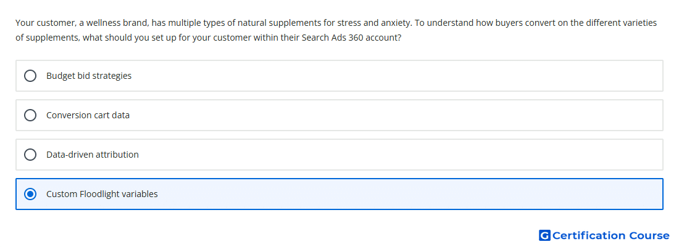The height and width of the screenshot is (247, 679).
Task: Click blank area of Conversion cart data option
Action: coord(389,115)
